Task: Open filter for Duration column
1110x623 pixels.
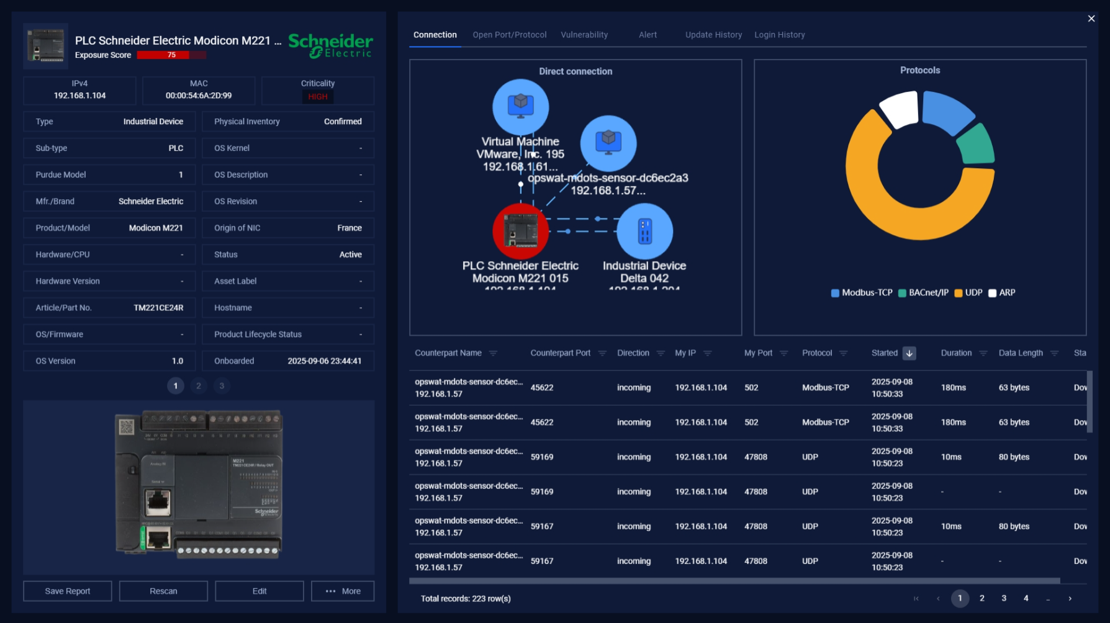Action: coord(983,353)
